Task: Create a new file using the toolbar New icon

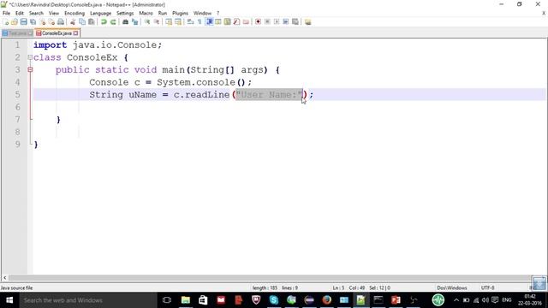Action: tap(6, 22)
